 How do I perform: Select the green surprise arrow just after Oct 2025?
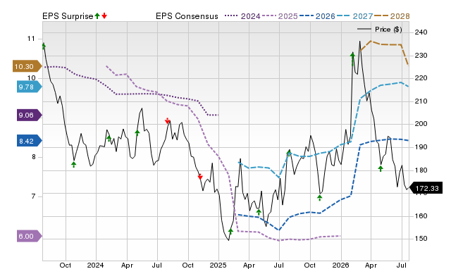pos(319,197)
